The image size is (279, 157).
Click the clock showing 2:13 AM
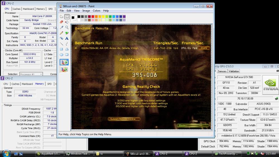point(271,153)
